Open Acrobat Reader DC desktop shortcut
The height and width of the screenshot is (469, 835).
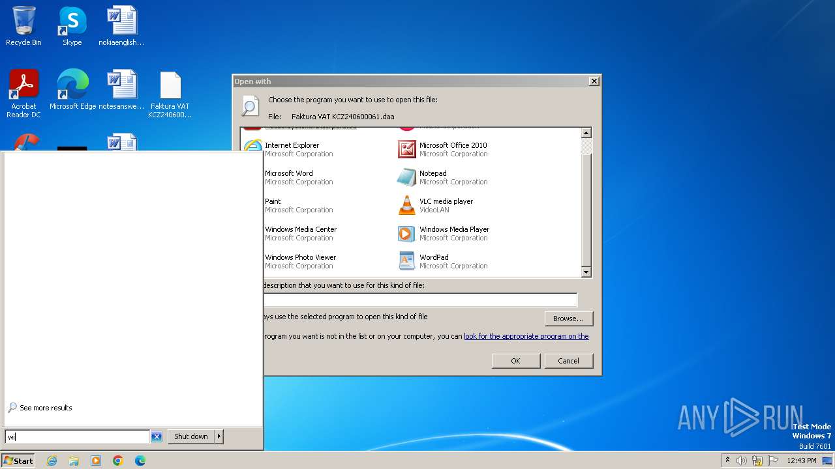click(x=23, y=93)
